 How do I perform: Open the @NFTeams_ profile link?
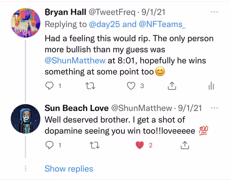click(x=162, y=24)
